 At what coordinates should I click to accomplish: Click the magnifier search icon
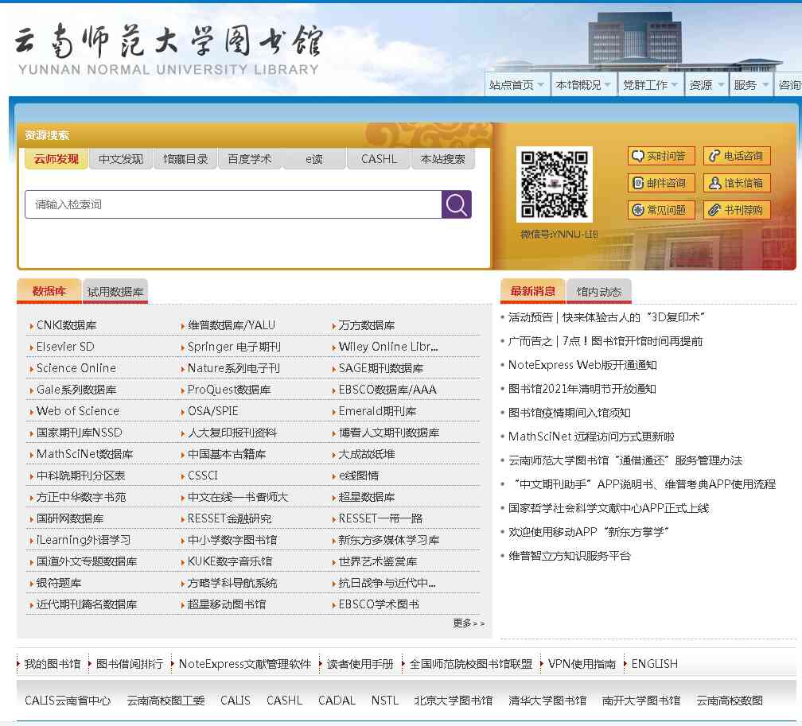point(456,204)
